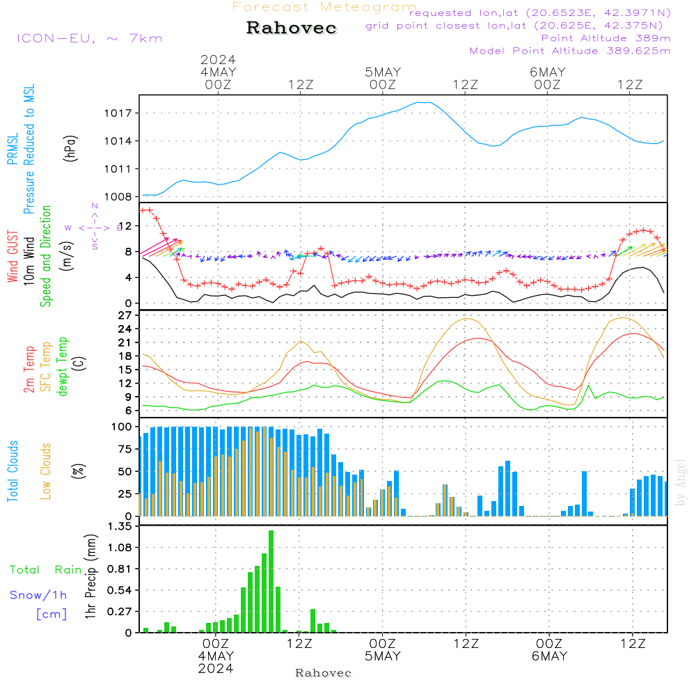
Task: Select the bold "Rahovec" title at top
Action: point(292,28)
